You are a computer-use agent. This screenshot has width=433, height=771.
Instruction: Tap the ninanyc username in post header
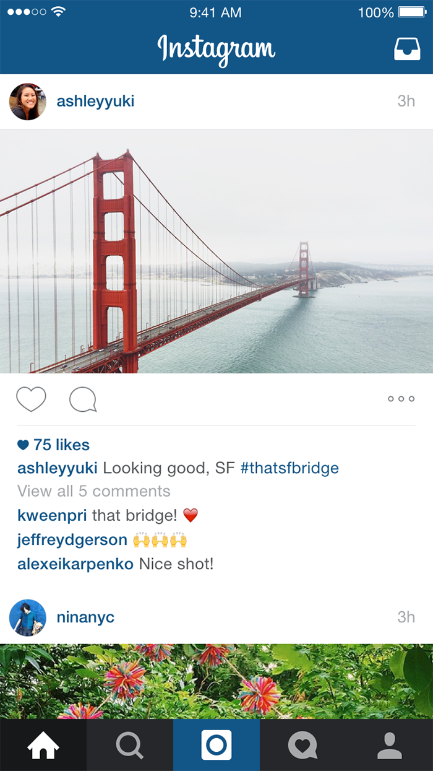(85, 617)
